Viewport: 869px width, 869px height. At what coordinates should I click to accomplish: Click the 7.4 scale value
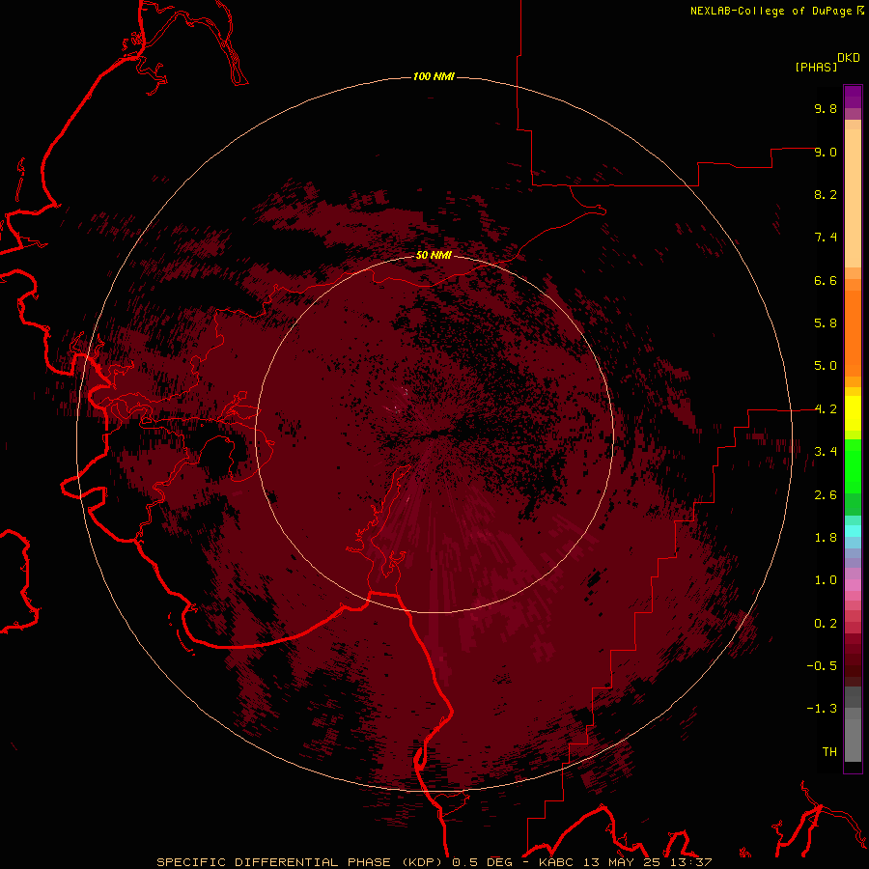click(x=826, y=238)
